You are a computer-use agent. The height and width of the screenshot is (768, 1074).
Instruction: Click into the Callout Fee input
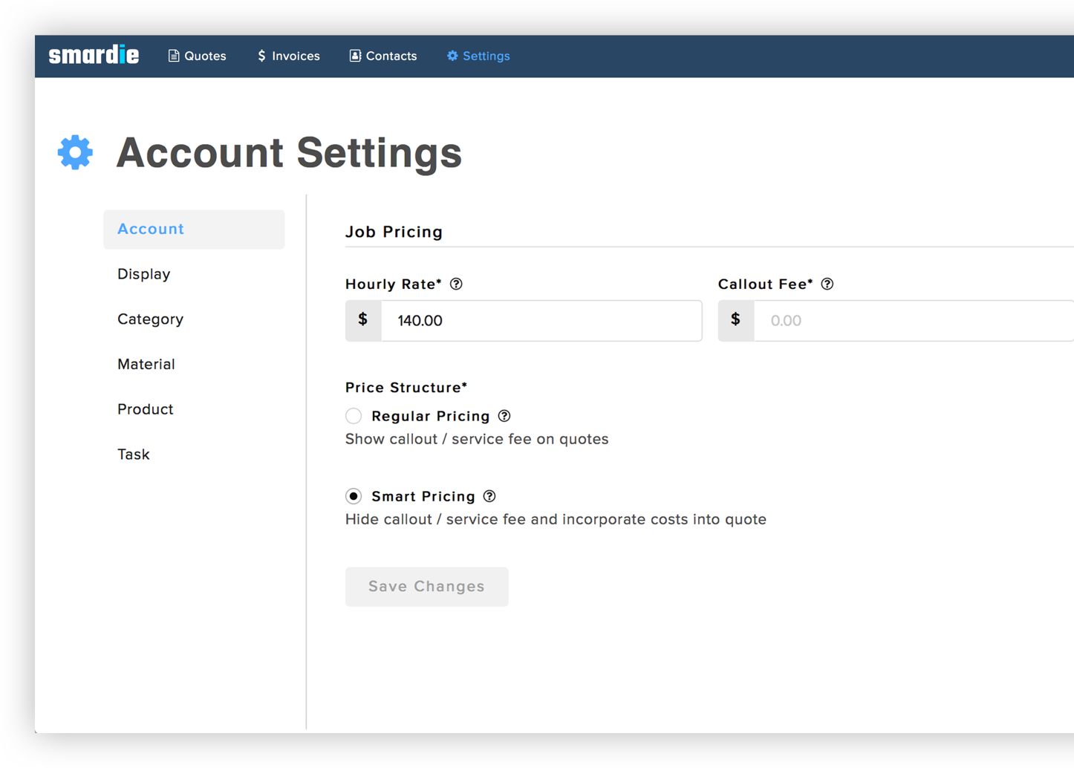tap(912, 321)
